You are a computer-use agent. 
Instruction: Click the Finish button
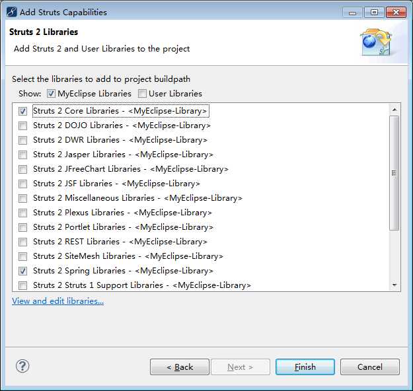point(305,367)
